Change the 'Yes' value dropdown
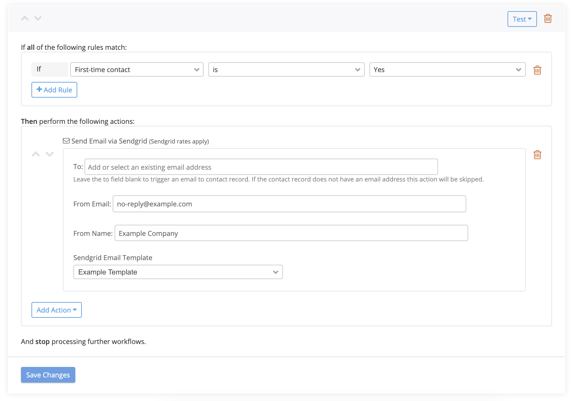This screenshot has width=573, height=401. point(447,69)
